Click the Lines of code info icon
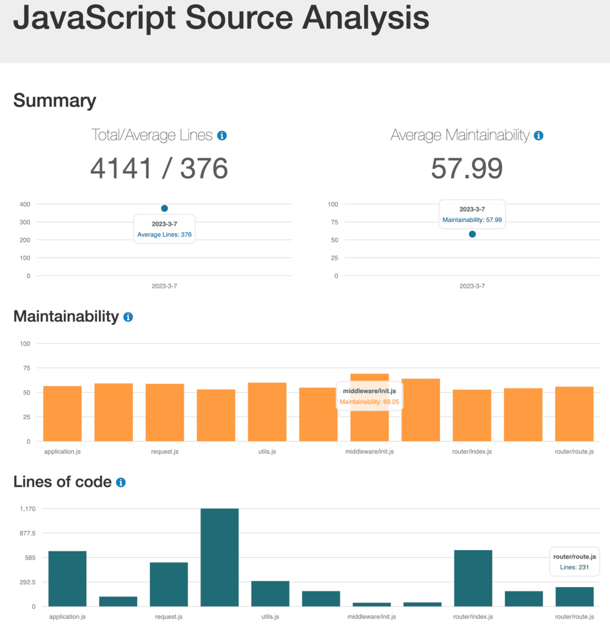The image size is (610, 628). click(121, 482)
